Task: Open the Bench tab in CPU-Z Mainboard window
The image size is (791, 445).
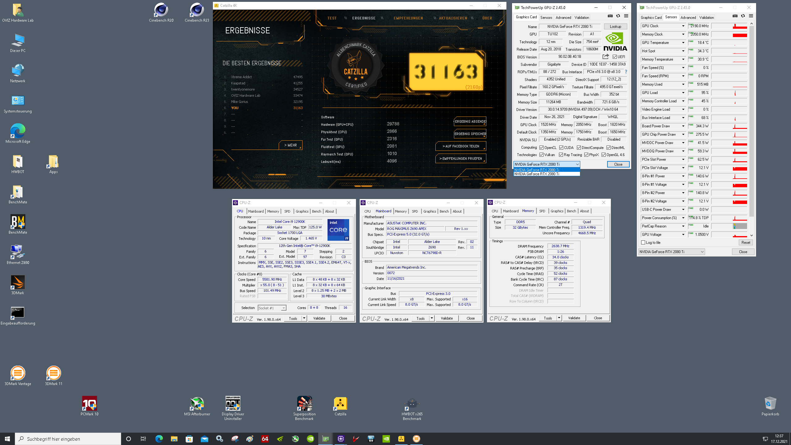Action: point(444,211)
